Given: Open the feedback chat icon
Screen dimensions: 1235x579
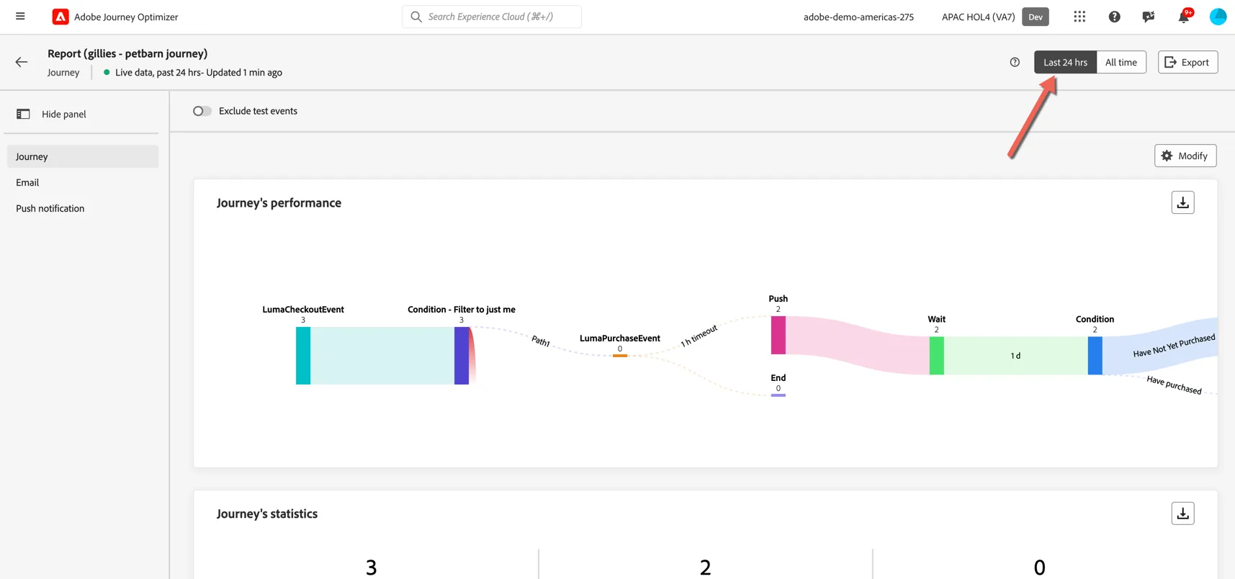Looking at the screenshot, I should [x=1149, y=17].
